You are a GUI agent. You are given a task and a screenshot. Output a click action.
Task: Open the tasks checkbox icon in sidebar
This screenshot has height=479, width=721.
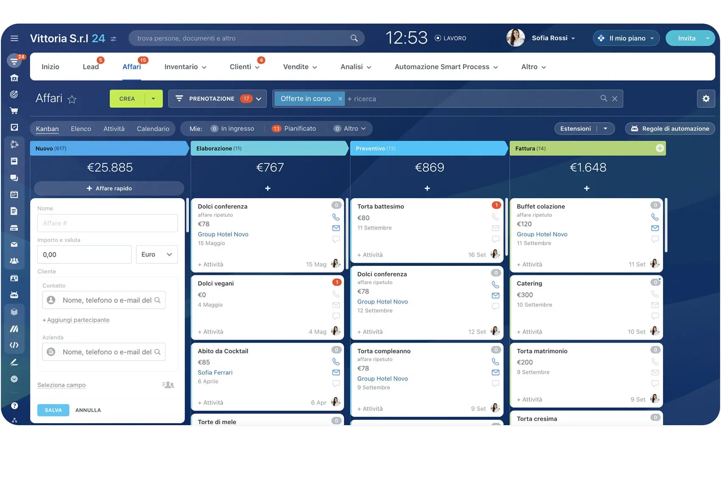click(x=14, y=127)
